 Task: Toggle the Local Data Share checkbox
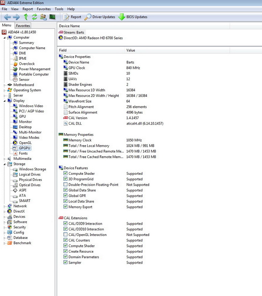pos(65,201)
